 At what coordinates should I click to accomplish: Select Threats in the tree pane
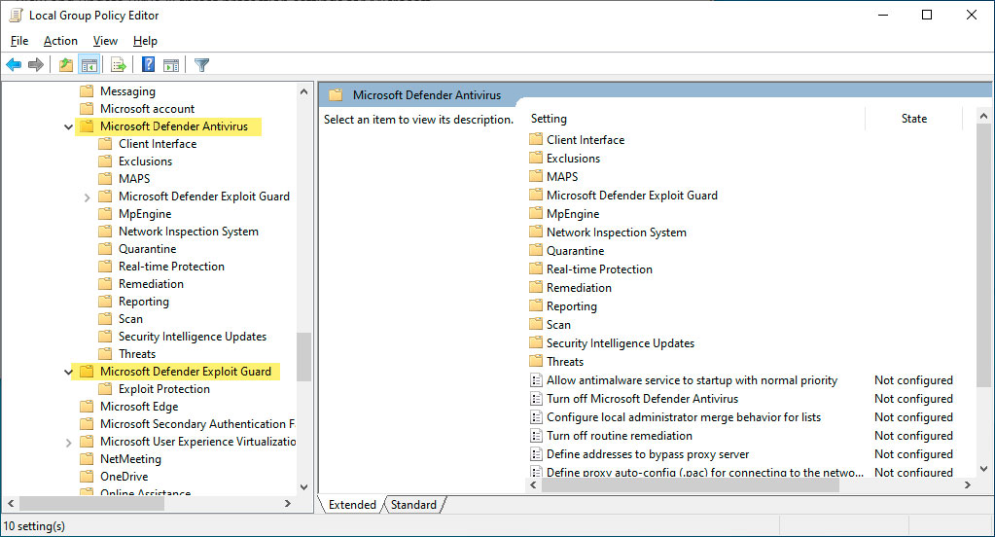pos(137,353)
